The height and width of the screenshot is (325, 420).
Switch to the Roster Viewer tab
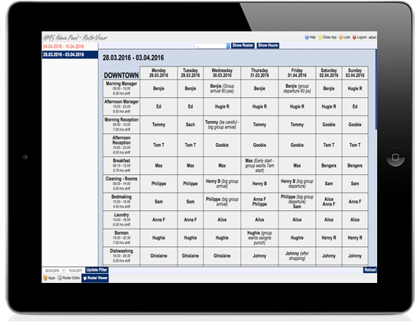click(95, 278)
